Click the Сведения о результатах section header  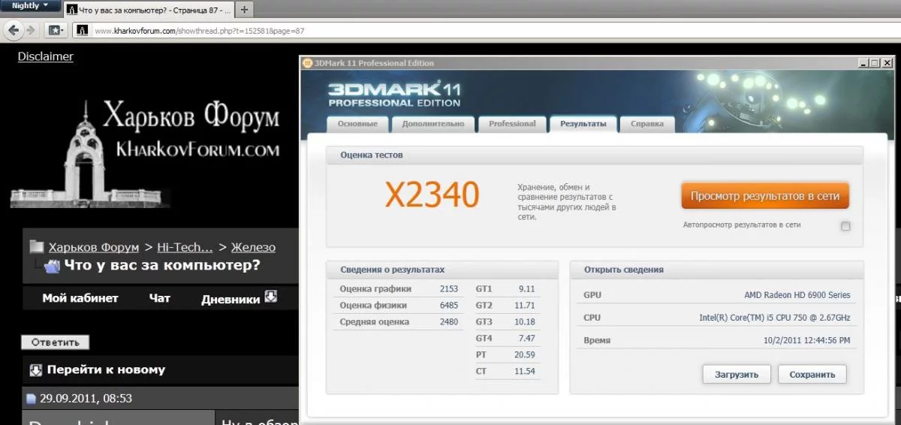442,270
